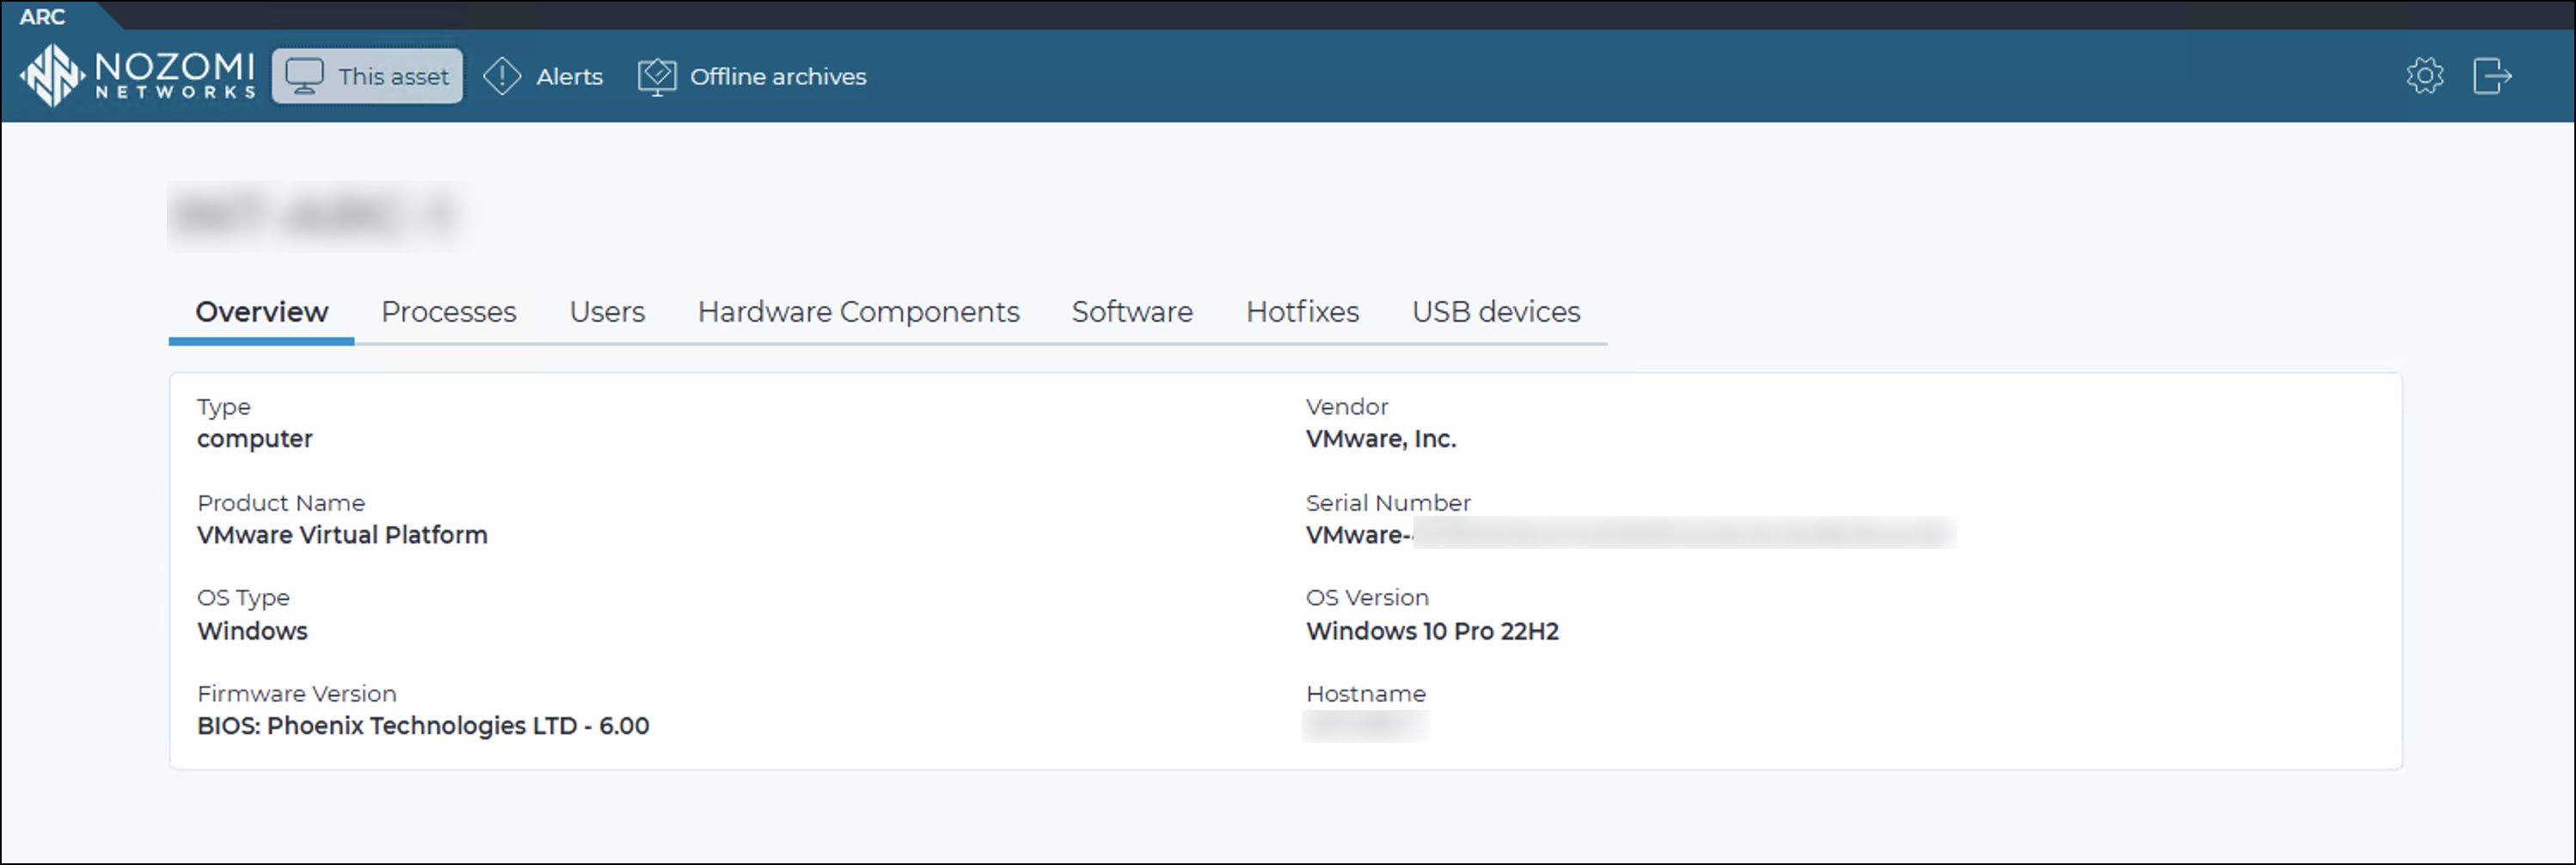2576x865 pixels.
Task: Click "Windows 10 Pro 22H2" OS version
Action: click(x=1432, y=631)
